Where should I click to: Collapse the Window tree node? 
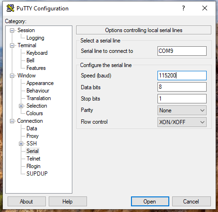pyautogui.click(x=12, y=76)
